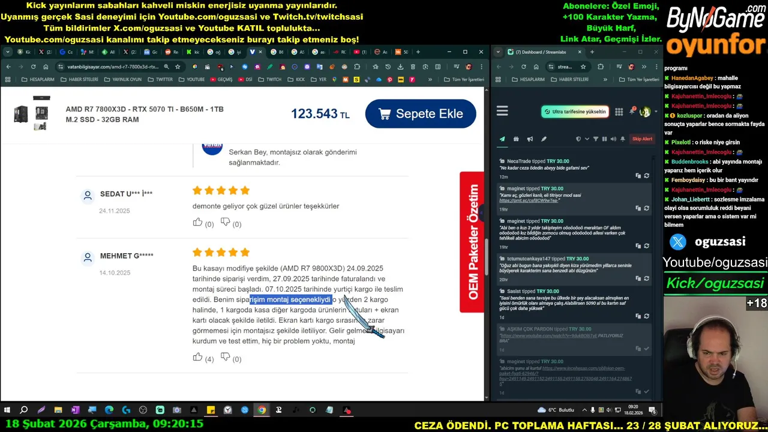Thumbs down Mehmet G's review

[x=225, y=358]
